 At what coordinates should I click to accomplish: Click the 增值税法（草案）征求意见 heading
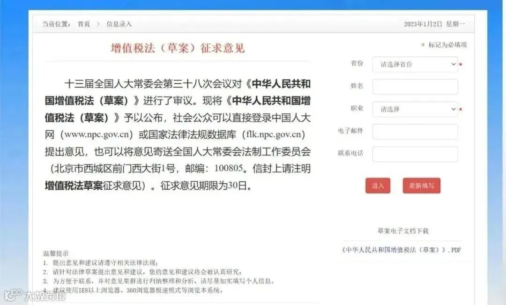click(178, 48)
